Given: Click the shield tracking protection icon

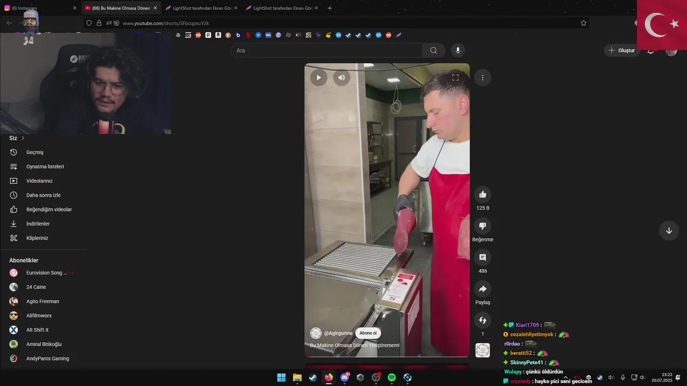Looking at the screenshot, I should click(x=89, y=23).
